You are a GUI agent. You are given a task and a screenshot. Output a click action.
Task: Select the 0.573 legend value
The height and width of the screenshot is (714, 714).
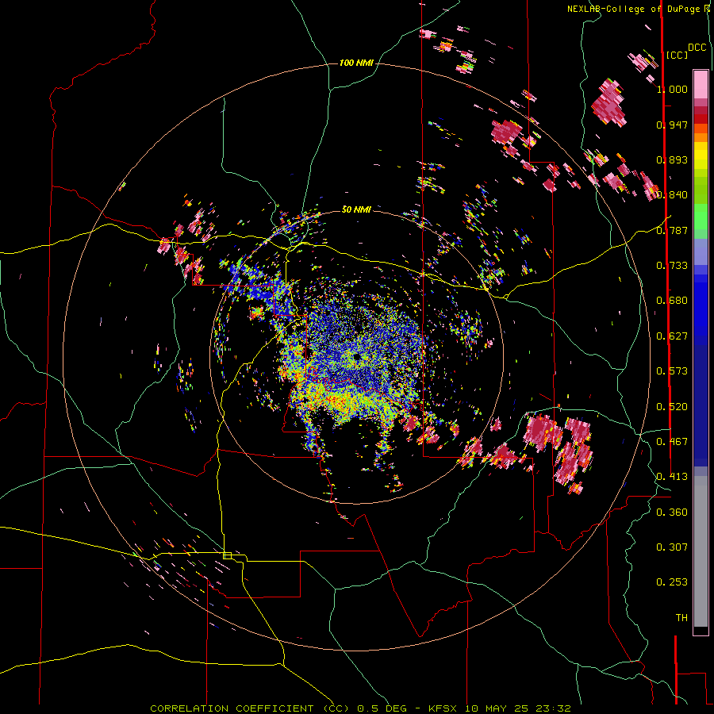point(672,371)
